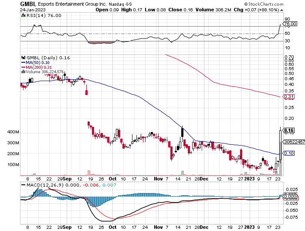Click the High 0.17 value
The width and height of the screenshot is (305, 231).
[132, 10]
